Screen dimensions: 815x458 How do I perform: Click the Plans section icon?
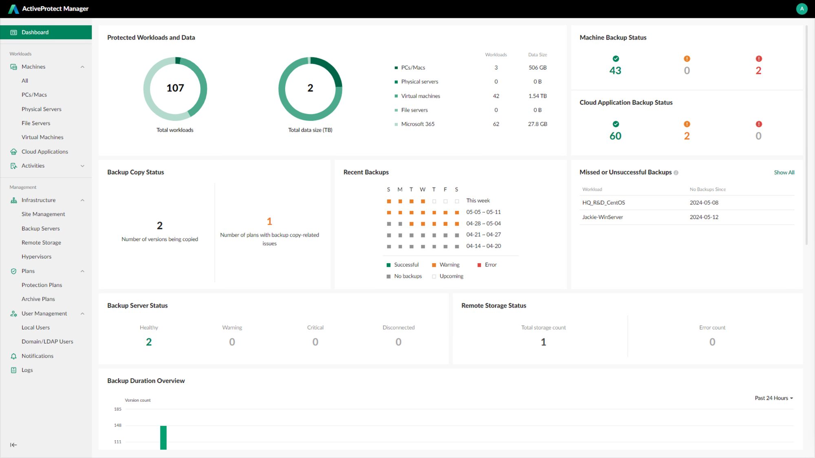click(13, 271)
